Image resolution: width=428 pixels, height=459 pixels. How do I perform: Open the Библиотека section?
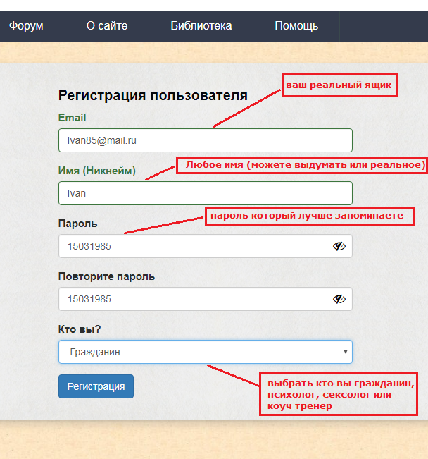(201, 26)
